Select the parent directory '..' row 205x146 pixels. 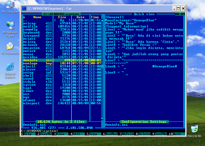point(62,20)
